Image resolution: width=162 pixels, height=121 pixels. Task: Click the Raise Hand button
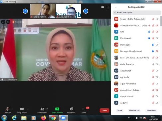pos(151,110)
